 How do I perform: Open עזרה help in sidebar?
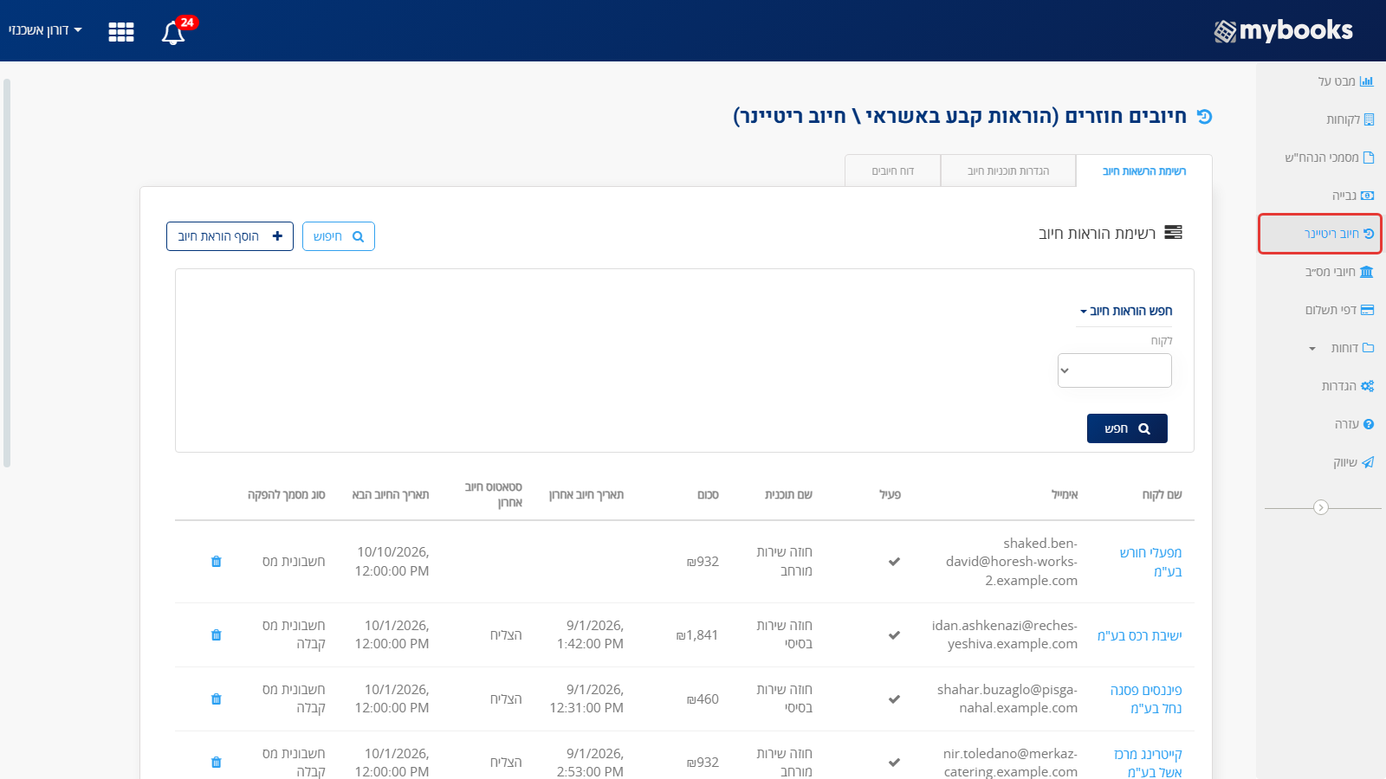coord(1354,424)
